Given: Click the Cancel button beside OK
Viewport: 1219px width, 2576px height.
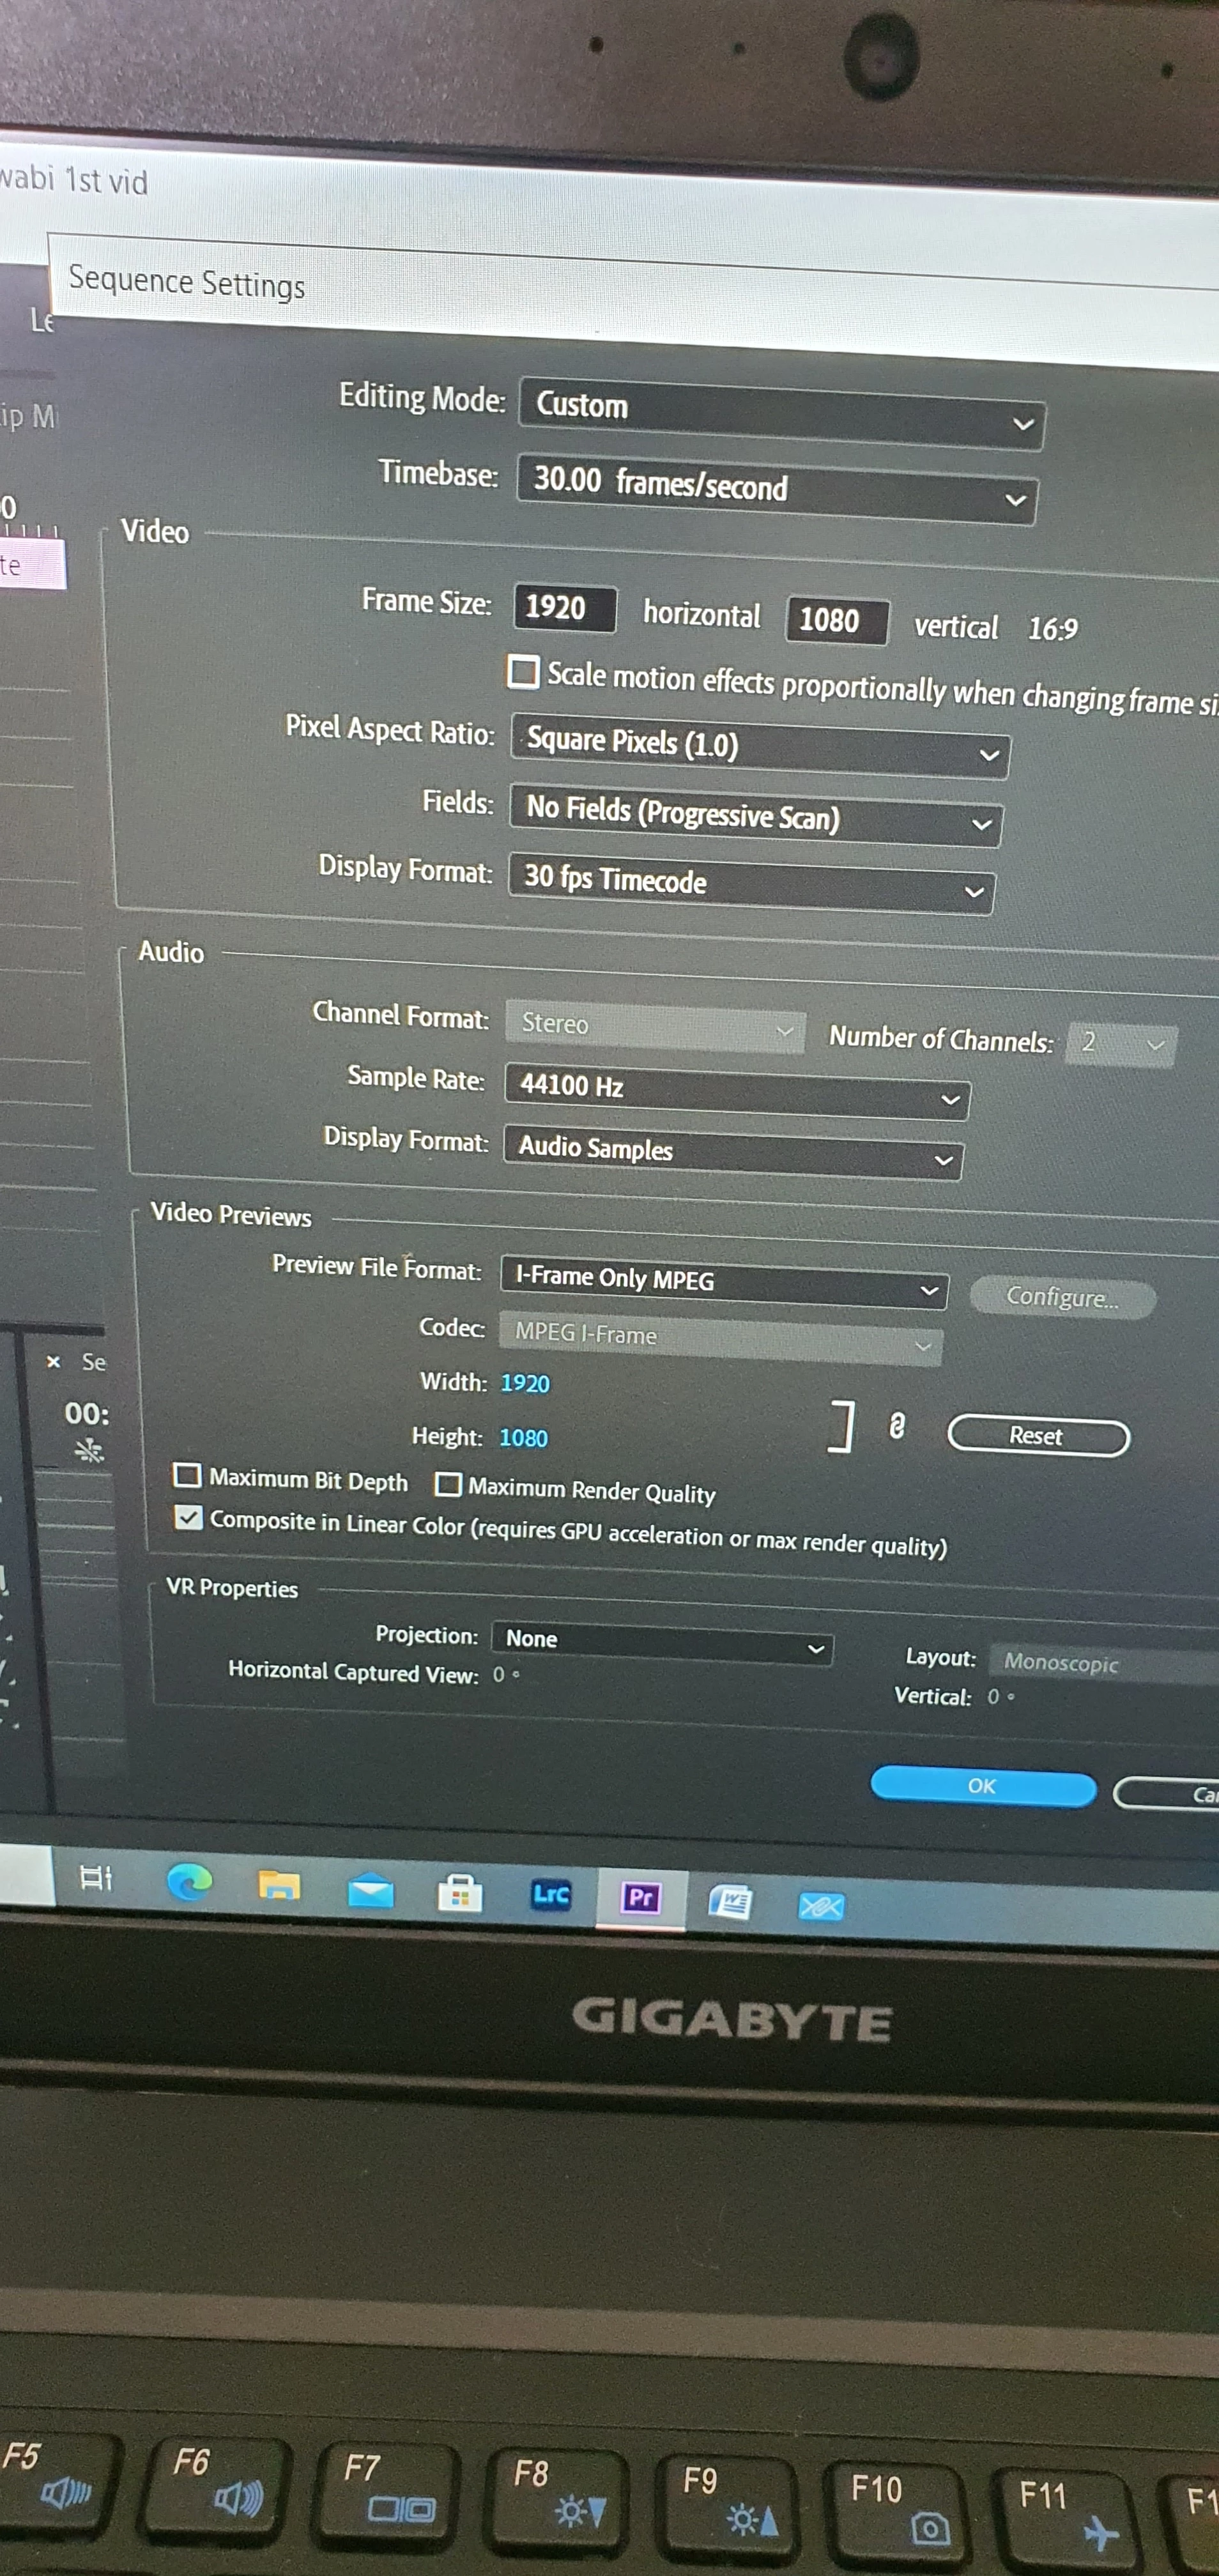Looking at the screenshot, I should [x=1166, y=1793].
